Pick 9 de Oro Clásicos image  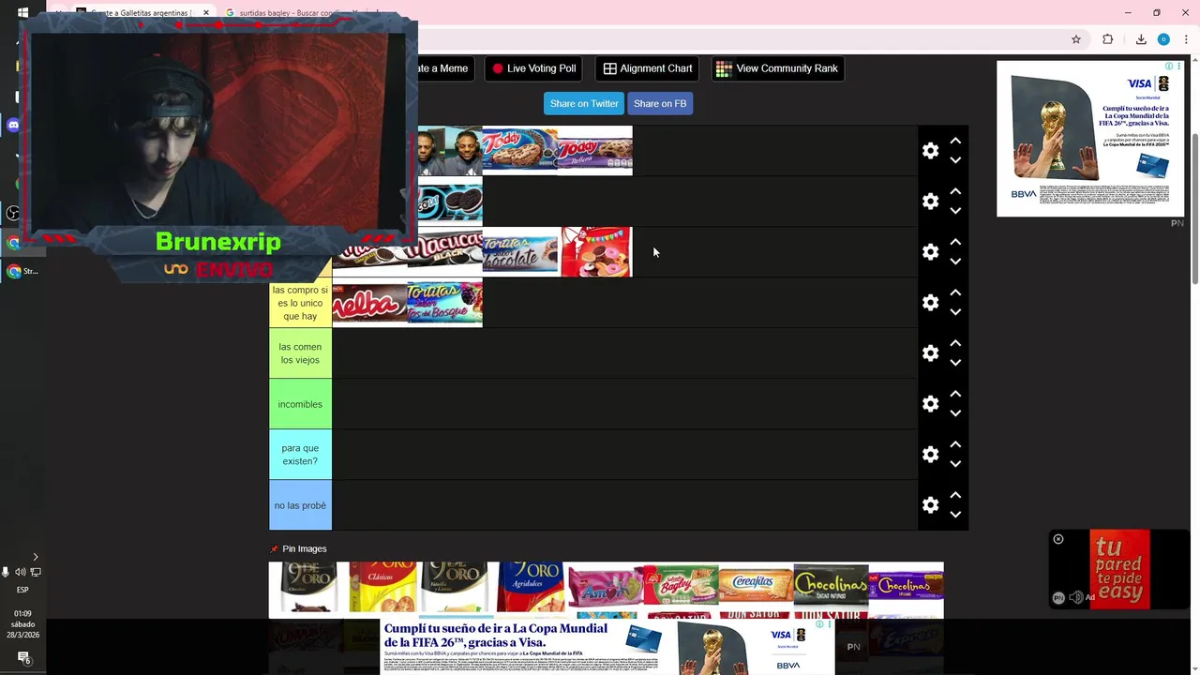tap(382, 587)
